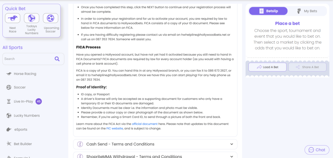
Task: Open the FIC website link
Action: tap(115, 128)
